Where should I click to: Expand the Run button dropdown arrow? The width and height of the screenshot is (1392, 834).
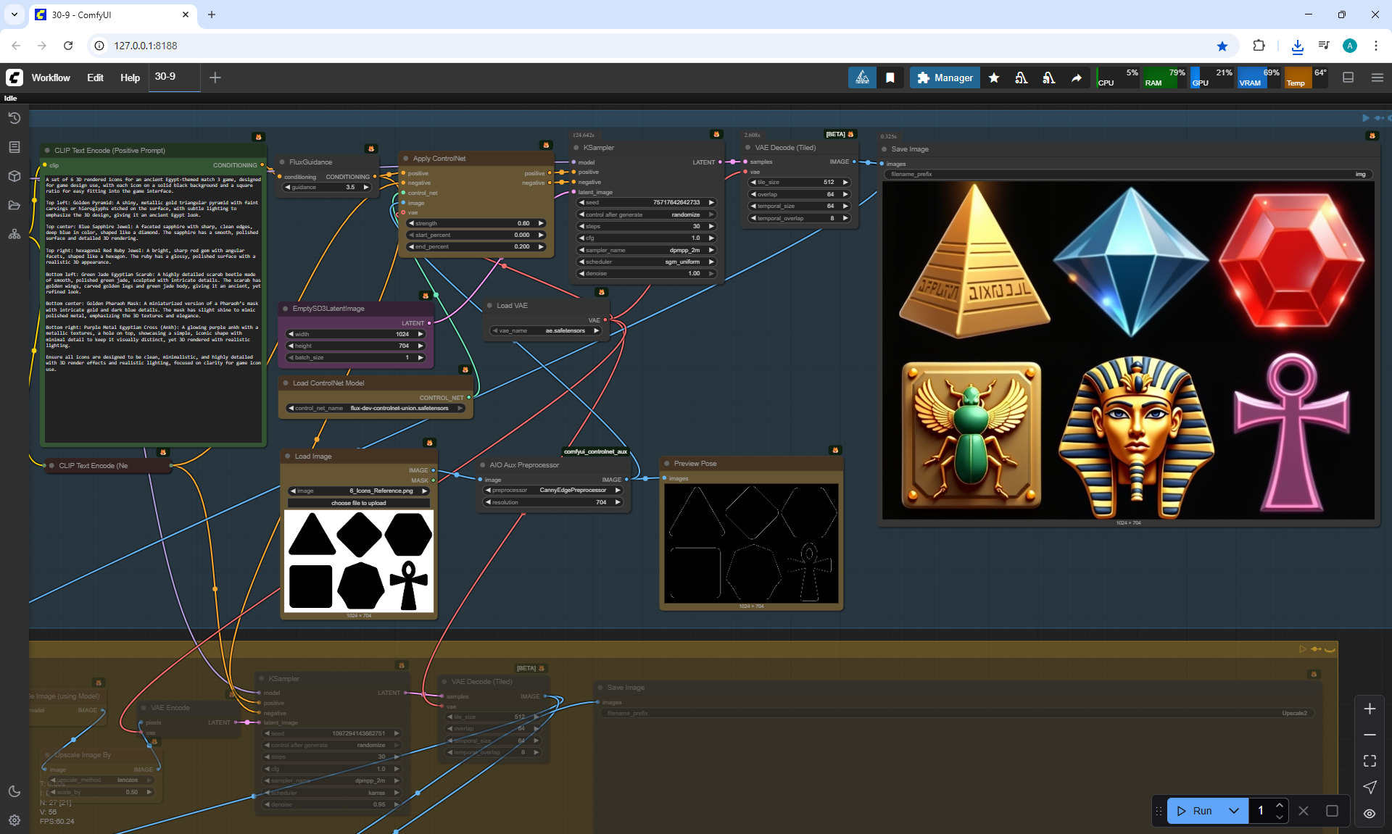click(x=1234, y=811)
